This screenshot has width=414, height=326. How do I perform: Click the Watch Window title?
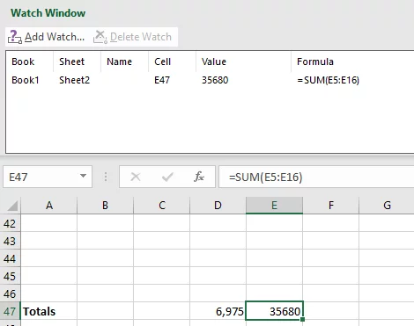[48, 13]
